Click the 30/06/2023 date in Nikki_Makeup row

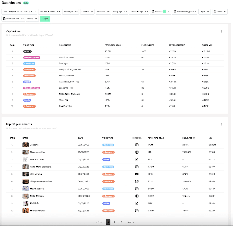pos(84,196)
